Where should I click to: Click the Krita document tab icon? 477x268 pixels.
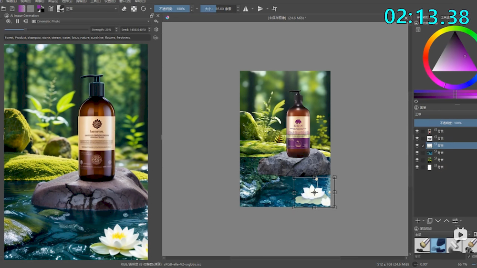(x=167, y=18)
